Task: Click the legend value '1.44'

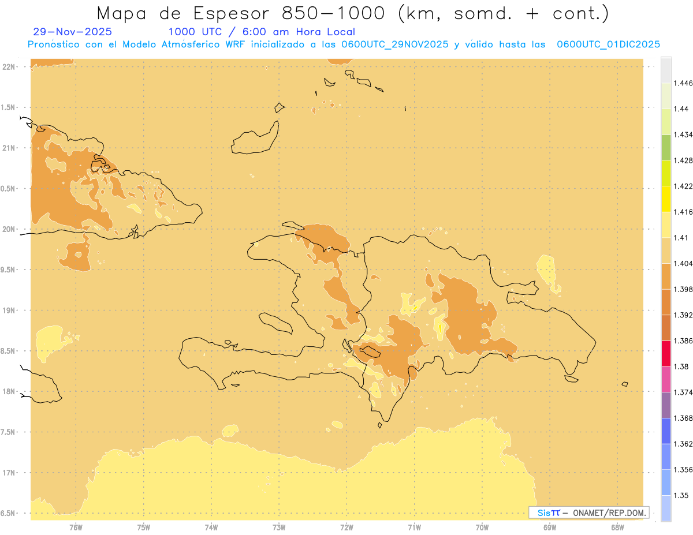Action: 681,109
